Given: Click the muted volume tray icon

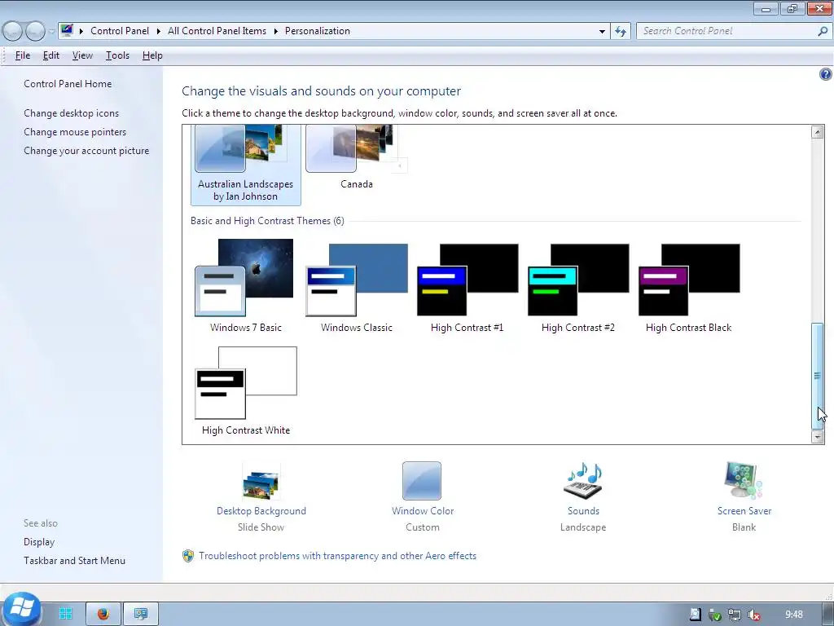Looking at the screenshot, I should click(753, 615).
